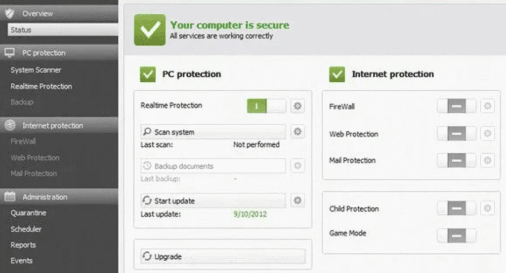The image size is (506, 273).
Task: Click the FireWall configuration gear icon
Action: tap(487, 106)
